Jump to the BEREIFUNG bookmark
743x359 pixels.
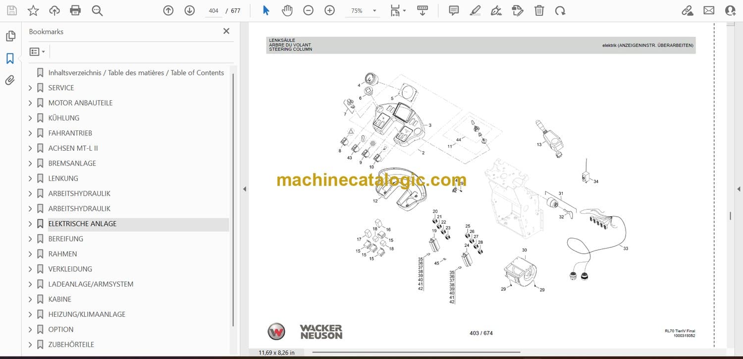pyautogui.click(x=66, y=239)
